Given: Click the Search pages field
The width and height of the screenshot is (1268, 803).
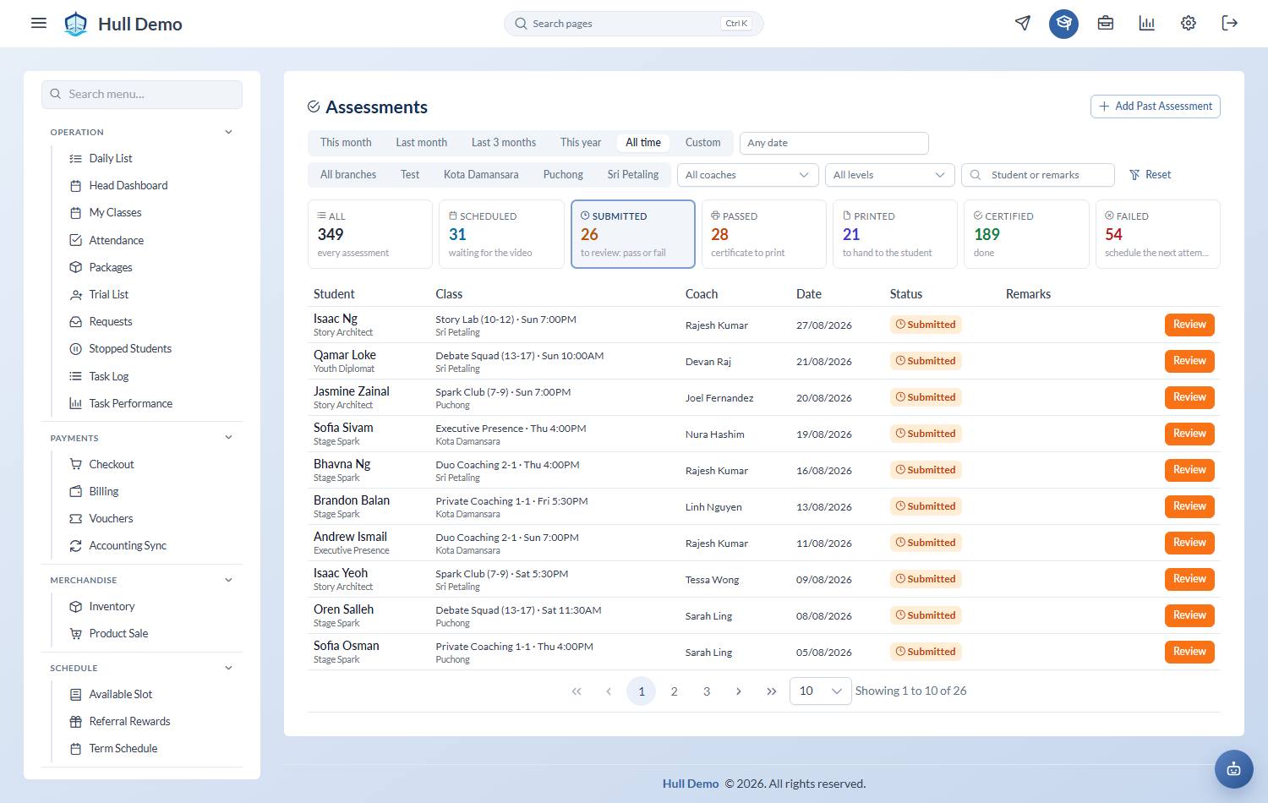Looking at the screenshot, I should pyautogui.click(x=633, y=24).
